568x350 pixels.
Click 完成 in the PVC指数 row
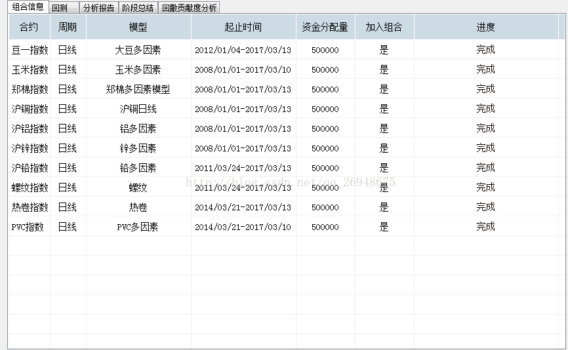pyautogui.click(x=485, y=227)
